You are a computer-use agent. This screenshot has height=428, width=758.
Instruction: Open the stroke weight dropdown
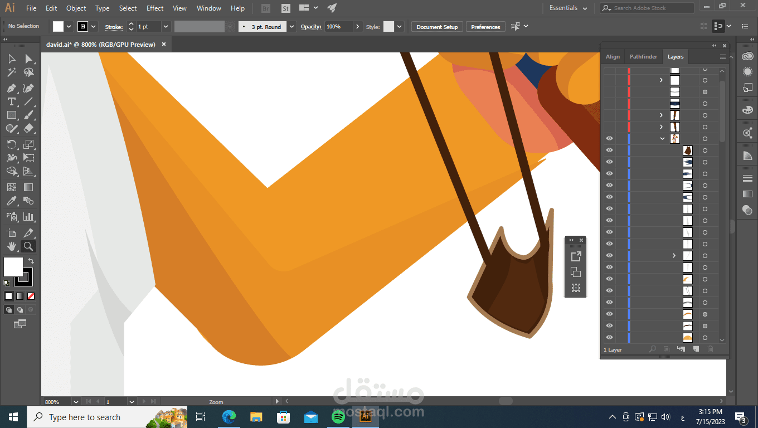(x=166, y=27)
